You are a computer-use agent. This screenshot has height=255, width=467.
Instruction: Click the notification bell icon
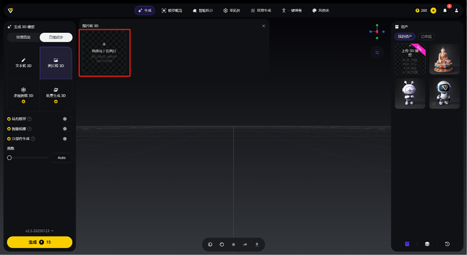445,10
